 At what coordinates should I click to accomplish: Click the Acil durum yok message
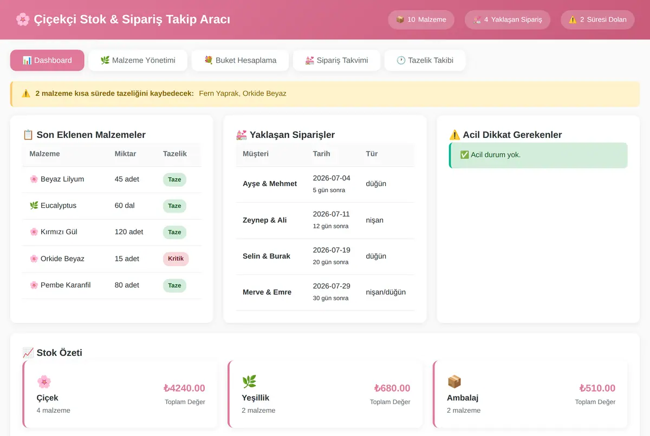538,155
